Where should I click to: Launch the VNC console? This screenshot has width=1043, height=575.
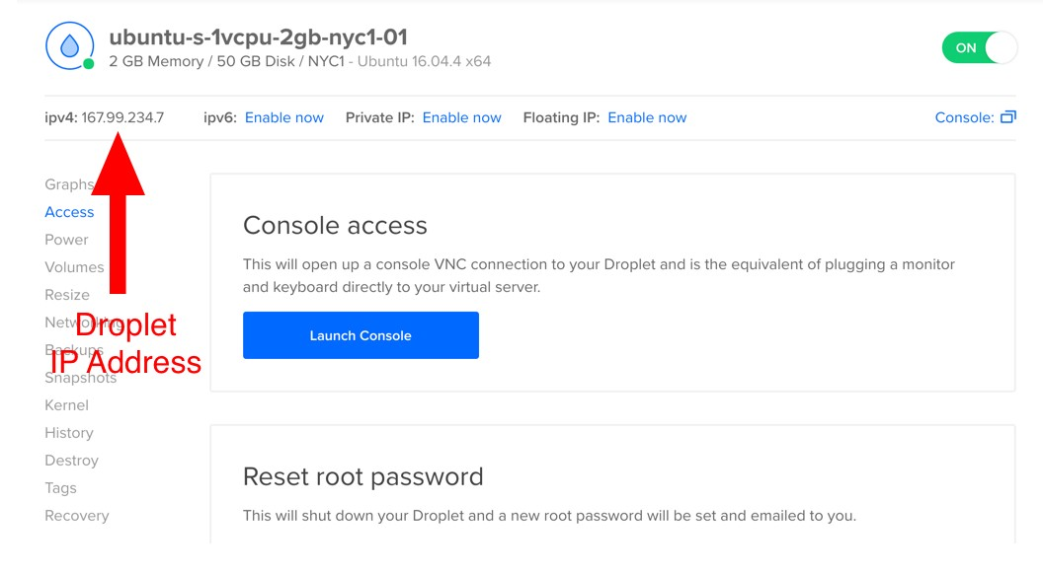click(361, 335)
